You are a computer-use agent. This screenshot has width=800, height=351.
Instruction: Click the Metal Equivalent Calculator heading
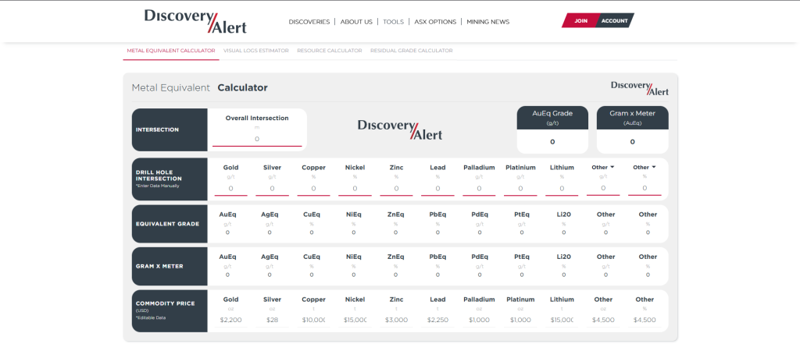tap(199, 87)
